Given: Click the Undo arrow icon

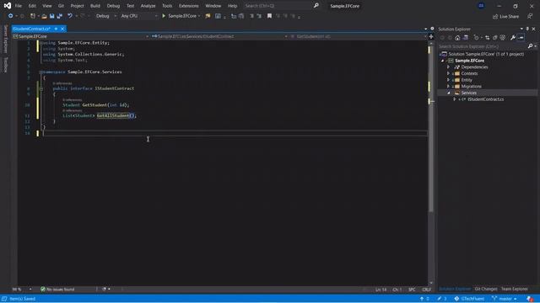Looking at the screenshot, I should coord(70,16).
